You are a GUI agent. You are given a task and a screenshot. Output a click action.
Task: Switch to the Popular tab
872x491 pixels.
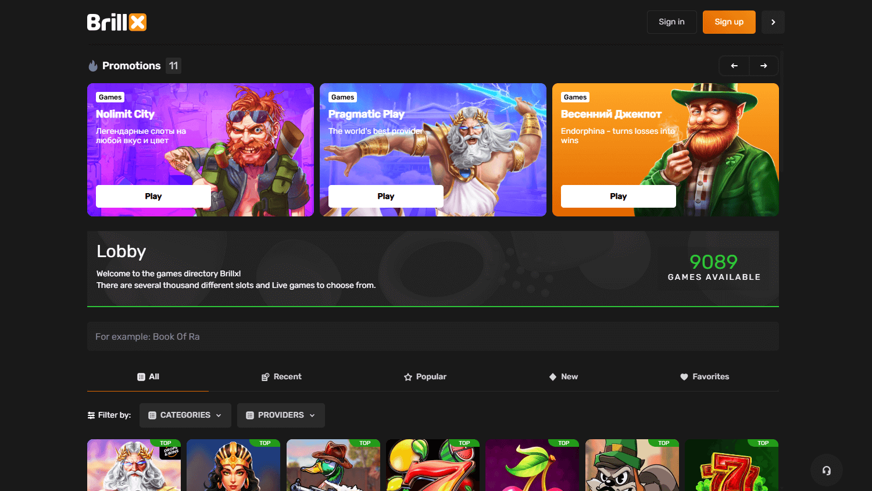pos(425,376)
